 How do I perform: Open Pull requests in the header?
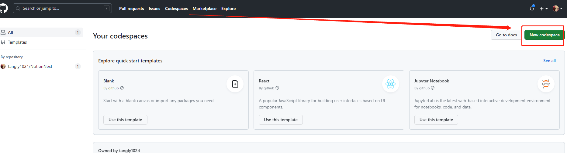[x=132, y=8]
